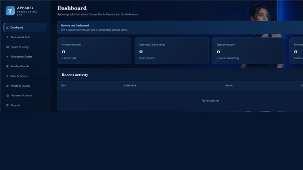Click the Materials & Lots diamond icon
The width and height of the screenshot is (303, 170).
[x=7, y=37]
